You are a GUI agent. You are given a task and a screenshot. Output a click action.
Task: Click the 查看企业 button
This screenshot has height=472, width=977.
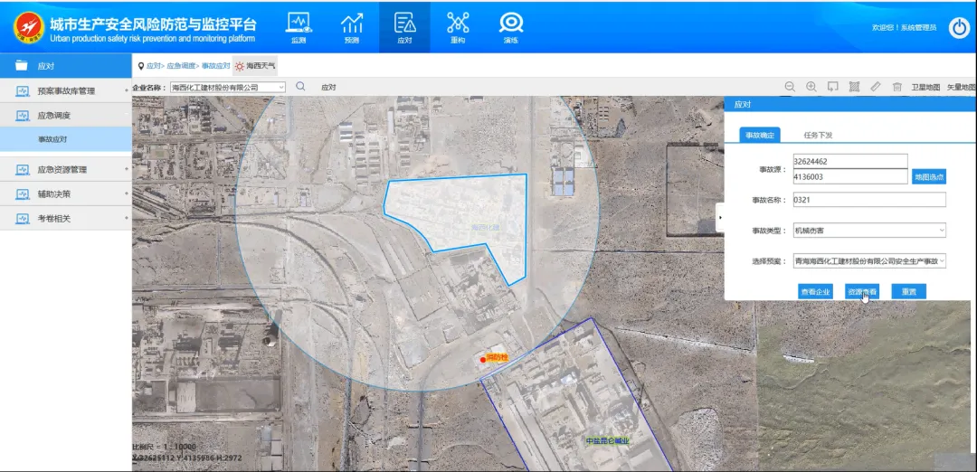(816, 291)
